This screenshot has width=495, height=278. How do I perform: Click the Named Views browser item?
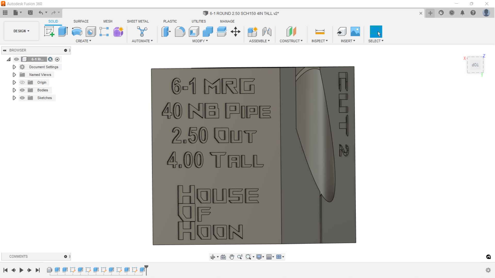point(40,75)
